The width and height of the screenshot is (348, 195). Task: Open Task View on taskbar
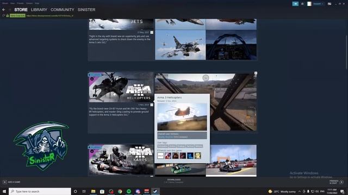pos(84,191)
